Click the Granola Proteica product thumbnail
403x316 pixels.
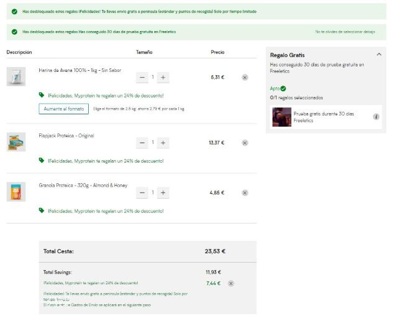pos(16,192)
